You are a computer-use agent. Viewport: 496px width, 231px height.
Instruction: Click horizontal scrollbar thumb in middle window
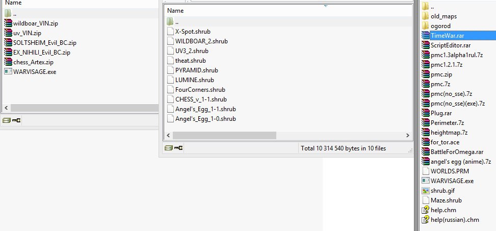tap(224, 136)
